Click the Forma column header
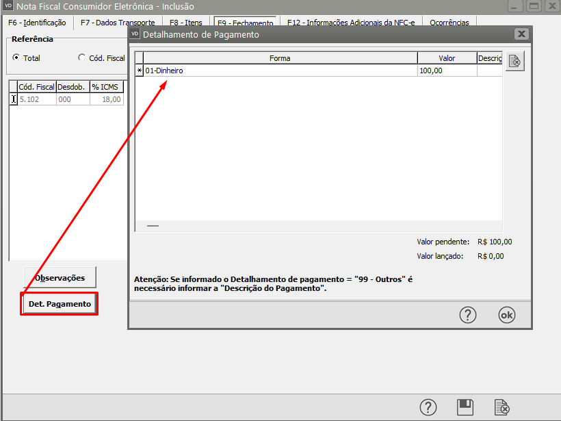The width and height of the screenshot is (561, 421). pos(279,58)
